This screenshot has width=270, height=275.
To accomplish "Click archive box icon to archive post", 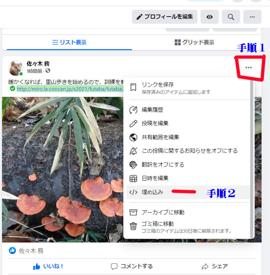I will (x=133, y=212).
